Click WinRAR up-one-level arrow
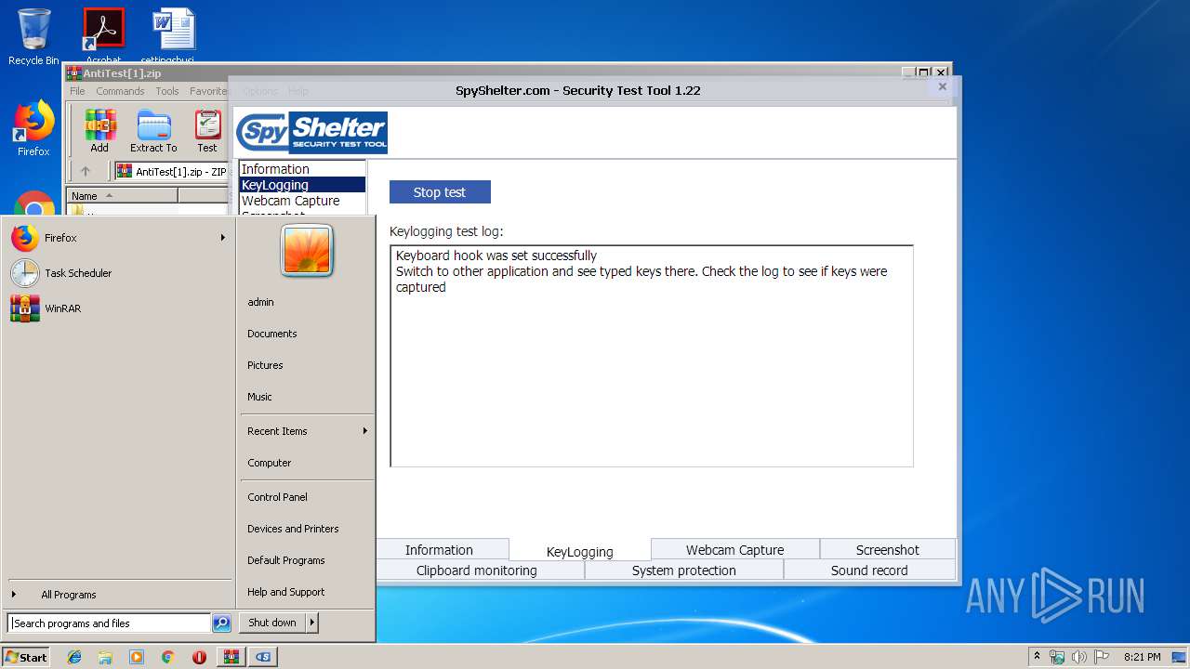 click(x=86, y=171)
